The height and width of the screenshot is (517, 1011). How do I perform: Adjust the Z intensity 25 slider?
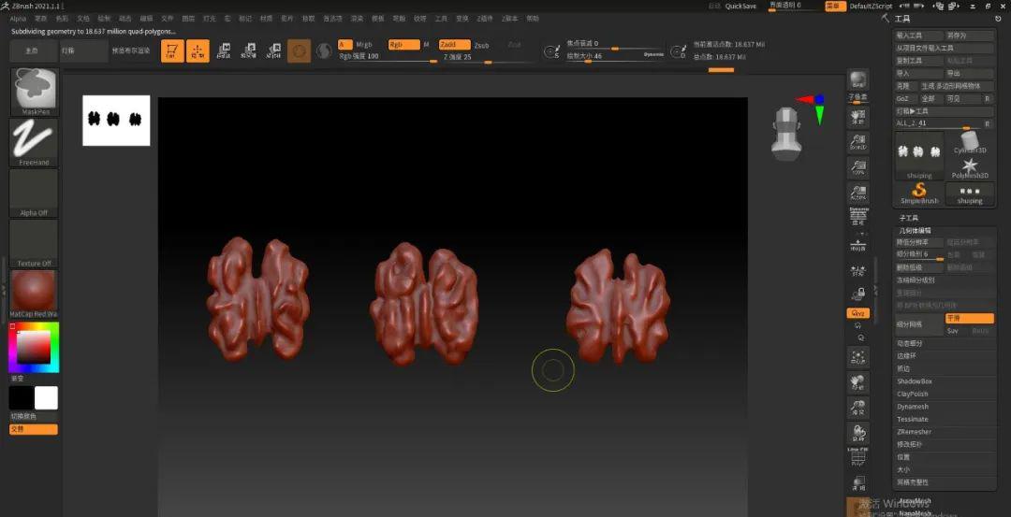pyautogui.click(x=488, y=57)
